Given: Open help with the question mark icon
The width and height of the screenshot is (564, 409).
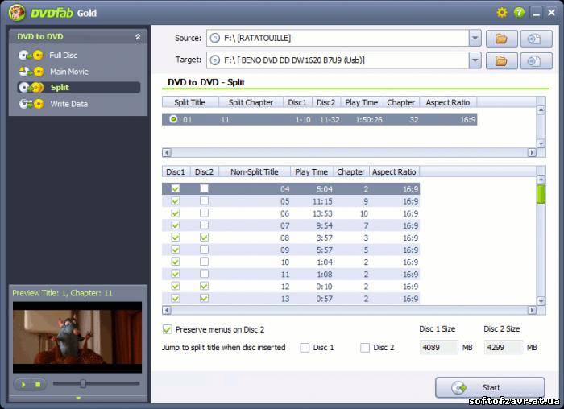Looking at the screenshot, I should tap(519, 13).
